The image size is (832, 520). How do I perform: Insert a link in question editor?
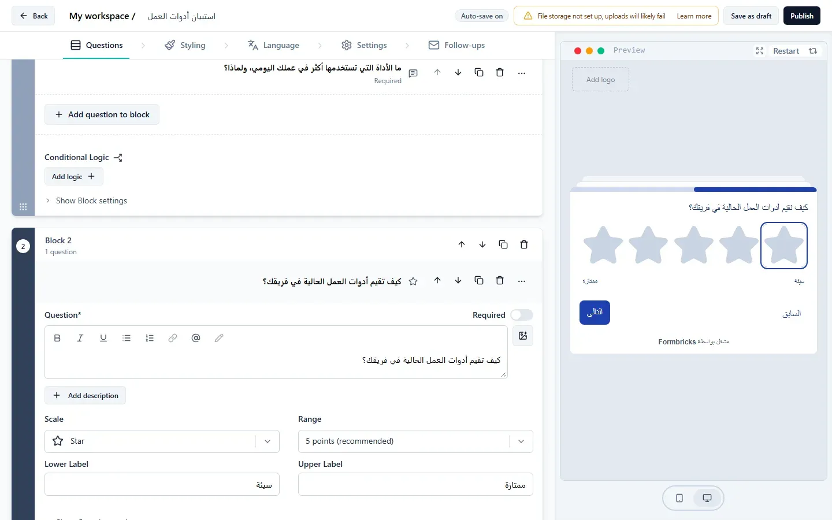(173, 338)
